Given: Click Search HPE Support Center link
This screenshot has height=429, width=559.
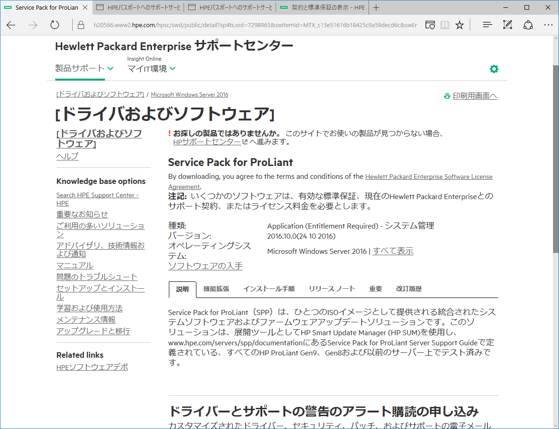Looking at the screenshot, I should tap(98, 199).
